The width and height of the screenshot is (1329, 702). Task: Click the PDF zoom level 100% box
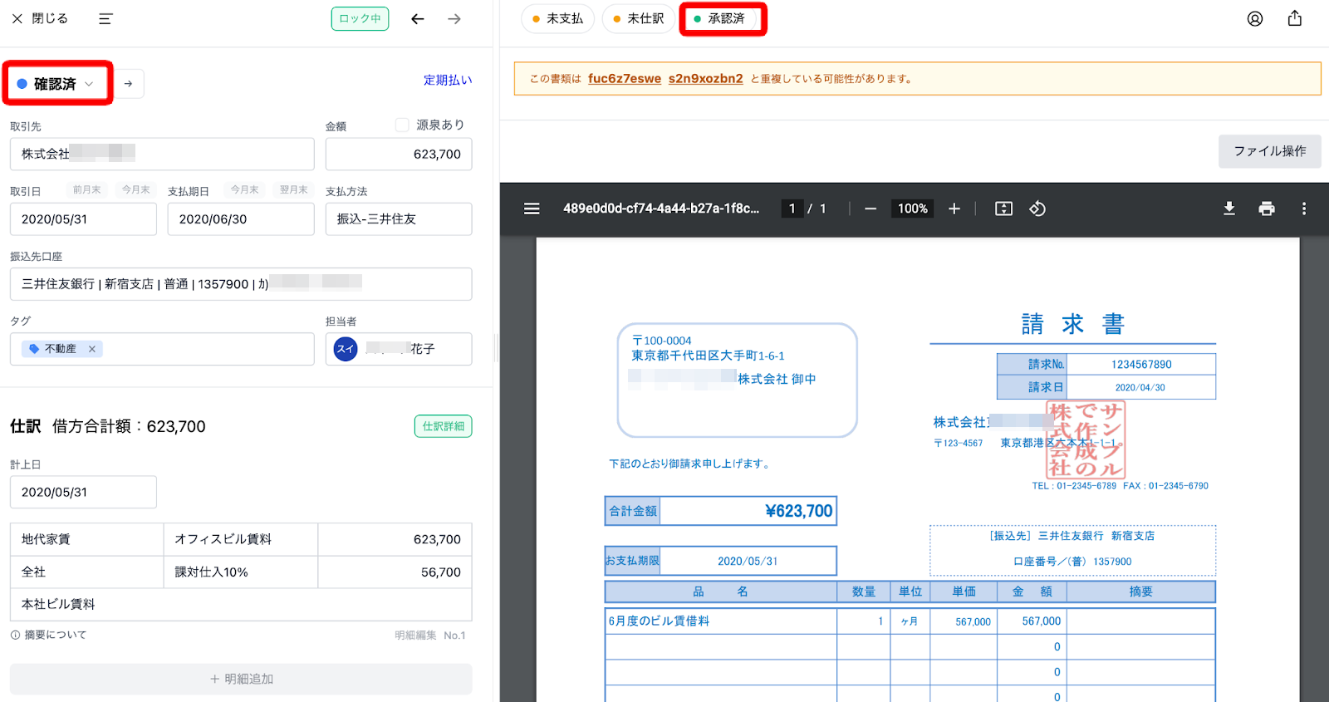click(x=912, y=209)
